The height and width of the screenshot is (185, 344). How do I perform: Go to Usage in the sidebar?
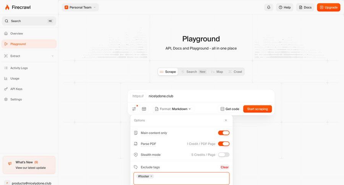click(x=15, y=78)
